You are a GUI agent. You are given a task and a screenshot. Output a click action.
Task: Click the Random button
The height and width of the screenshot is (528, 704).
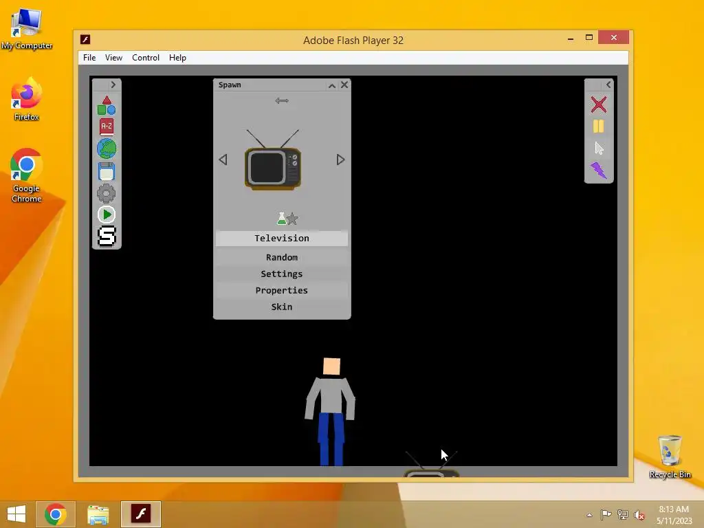coord(281,257)
